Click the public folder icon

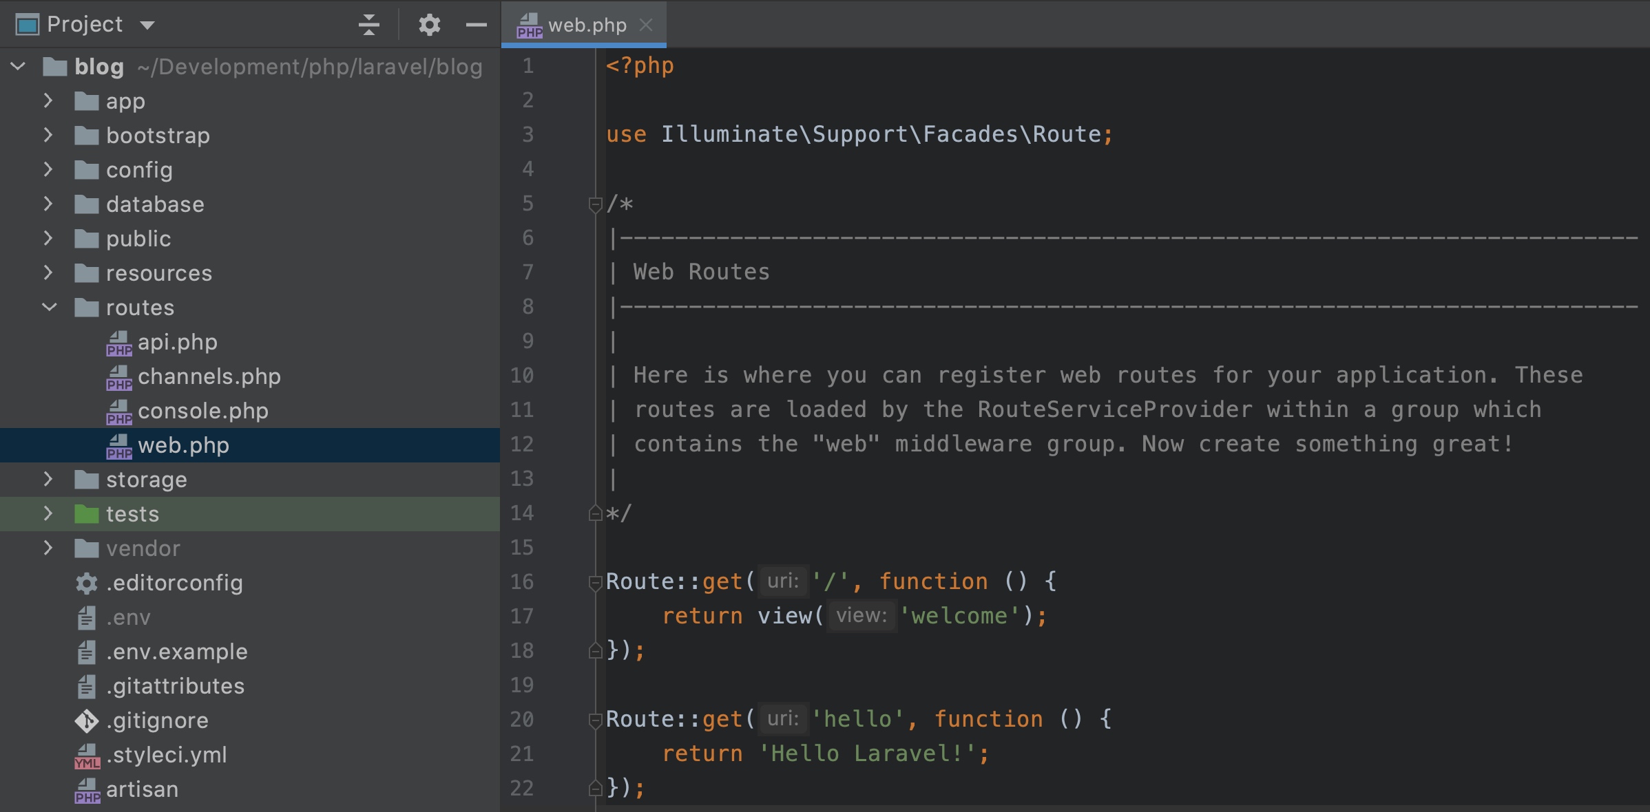87,239
